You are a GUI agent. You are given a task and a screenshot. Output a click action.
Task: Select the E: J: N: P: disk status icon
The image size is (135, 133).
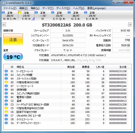(x=86, y=13)
